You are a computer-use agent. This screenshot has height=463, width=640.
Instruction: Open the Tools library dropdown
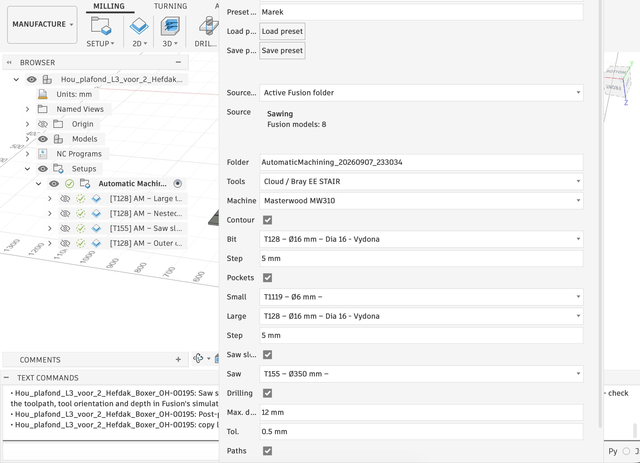tap(421, 182)
